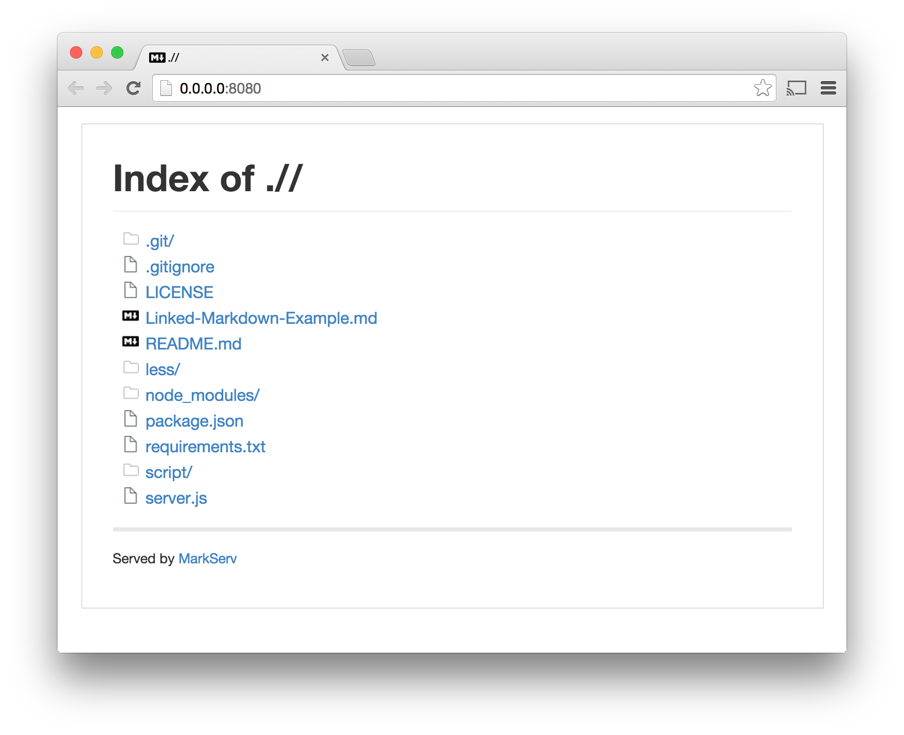Click the folder icon beside .git/
904x735 pixels.
pos(131,238)
